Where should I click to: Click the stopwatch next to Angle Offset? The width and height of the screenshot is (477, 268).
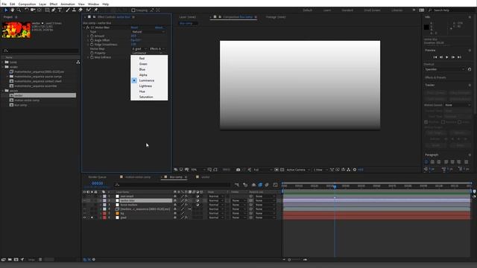(x=92, y=40)
